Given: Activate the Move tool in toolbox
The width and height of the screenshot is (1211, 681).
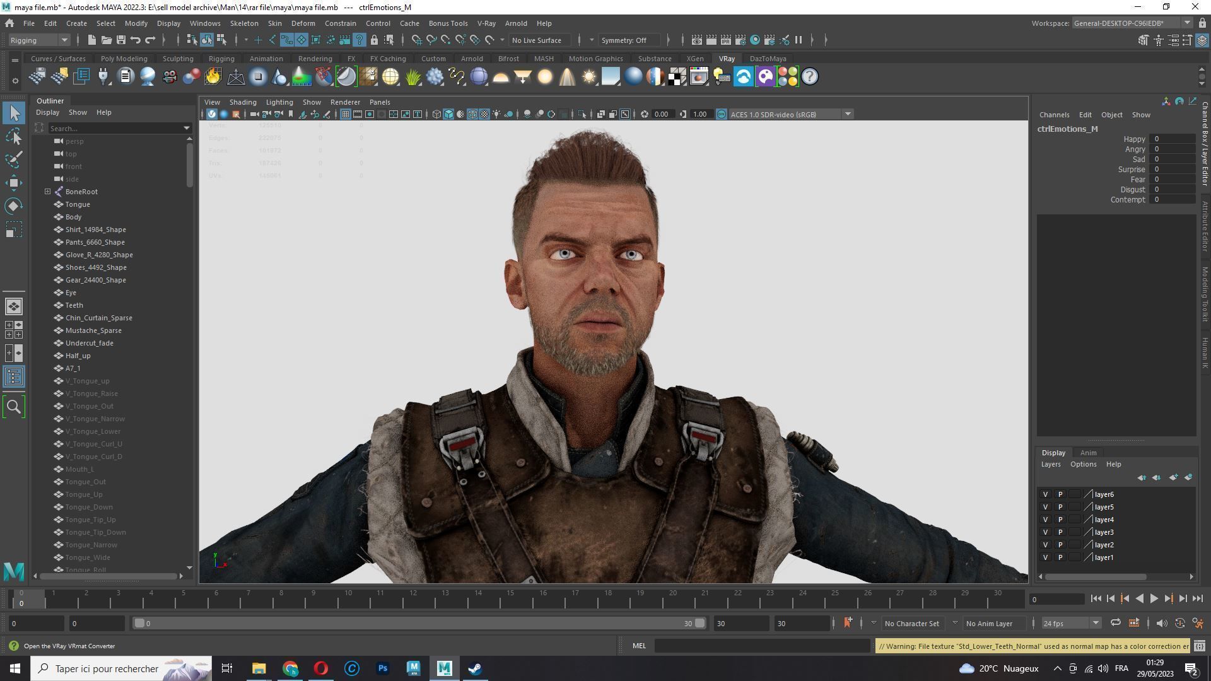Looking at the screenshot, I should [x=14, y=183].
